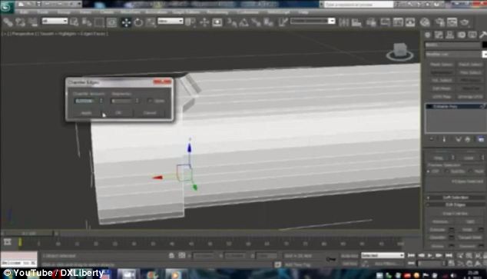Viewport: 487px width, 279px height.
Task: Click the Play Animation button
Action: (430, 255)
